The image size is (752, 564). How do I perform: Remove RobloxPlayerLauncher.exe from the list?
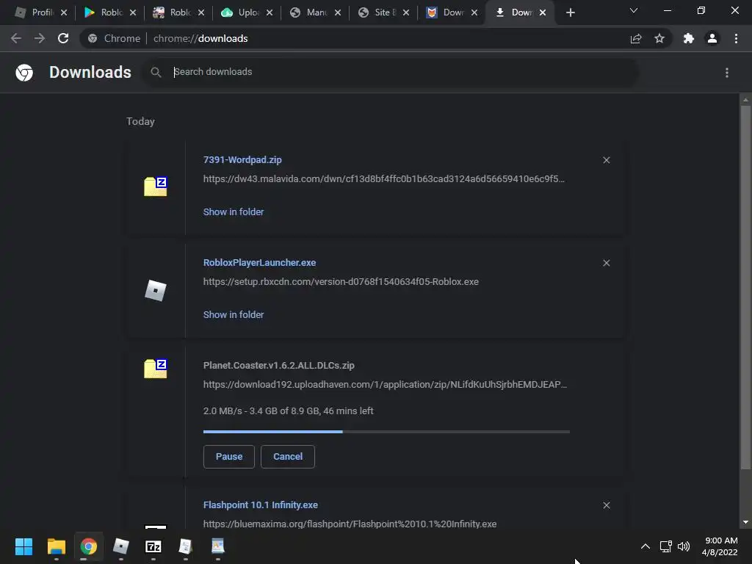(x=606, y=263)
